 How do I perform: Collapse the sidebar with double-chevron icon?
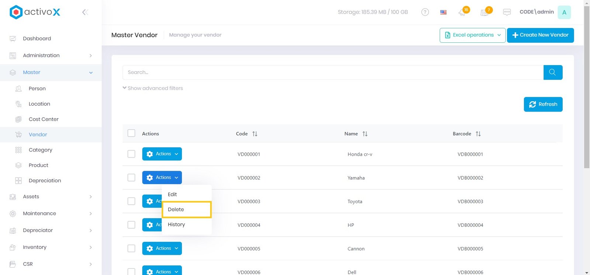click(x=85, y=12)
